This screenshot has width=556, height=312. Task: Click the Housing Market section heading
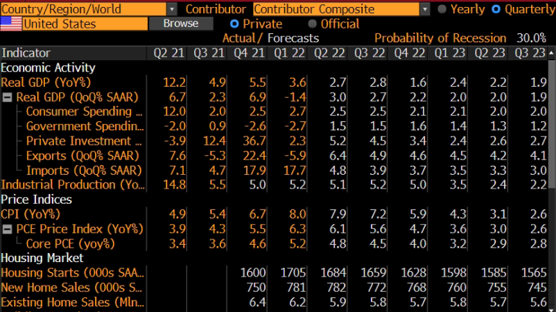click(x=42, y=258)
